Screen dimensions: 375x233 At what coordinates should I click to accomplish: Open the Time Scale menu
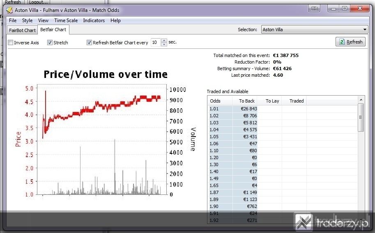(66, 21)
